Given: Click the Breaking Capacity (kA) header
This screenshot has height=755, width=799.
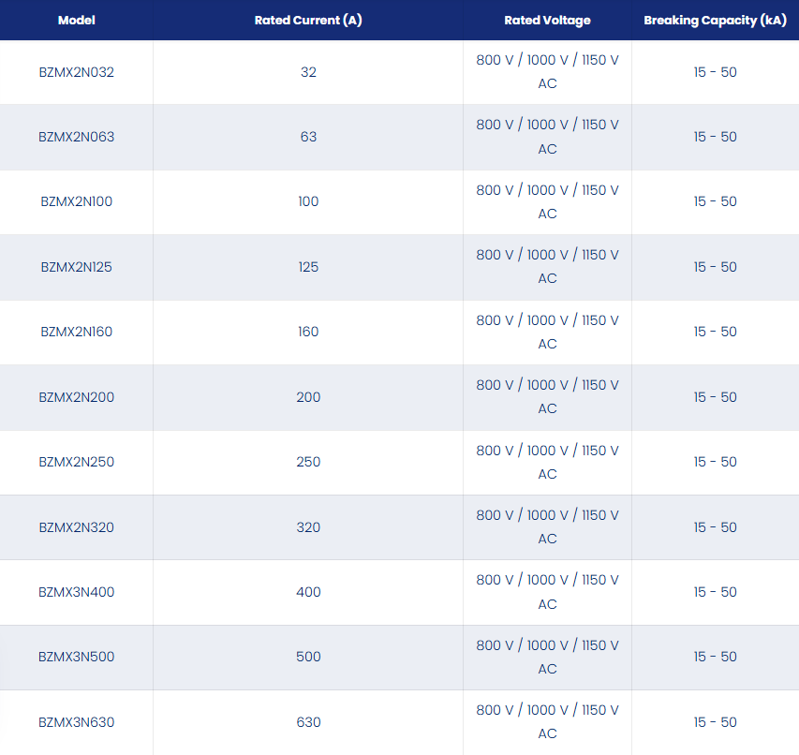Looking at the screenshot, I should (715, 21).
